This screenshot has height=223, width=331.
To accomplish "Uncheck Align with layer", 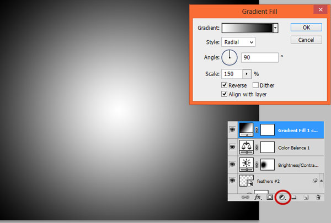I will (x=225, y=94).
